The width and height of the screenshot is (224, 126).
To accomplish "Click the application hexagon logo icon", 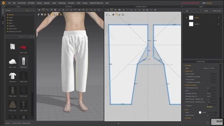I will pyautogui.click(x=3, y=3).
